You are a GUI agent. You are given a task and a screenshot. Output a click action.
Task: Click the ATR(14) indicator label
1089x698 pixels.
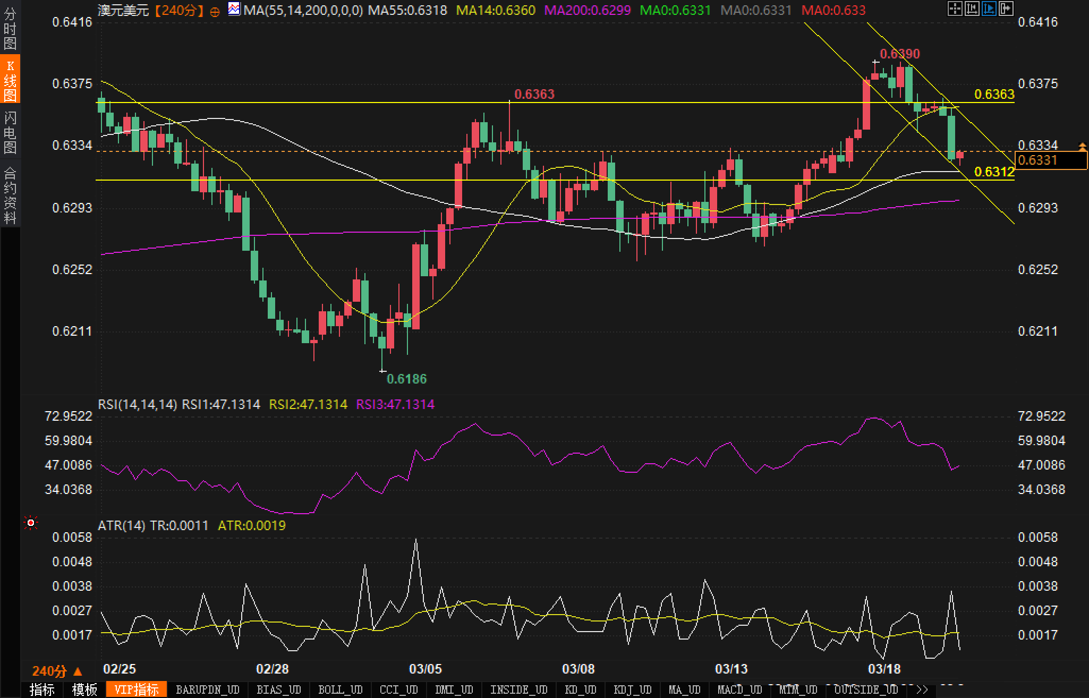pos(121,526)
